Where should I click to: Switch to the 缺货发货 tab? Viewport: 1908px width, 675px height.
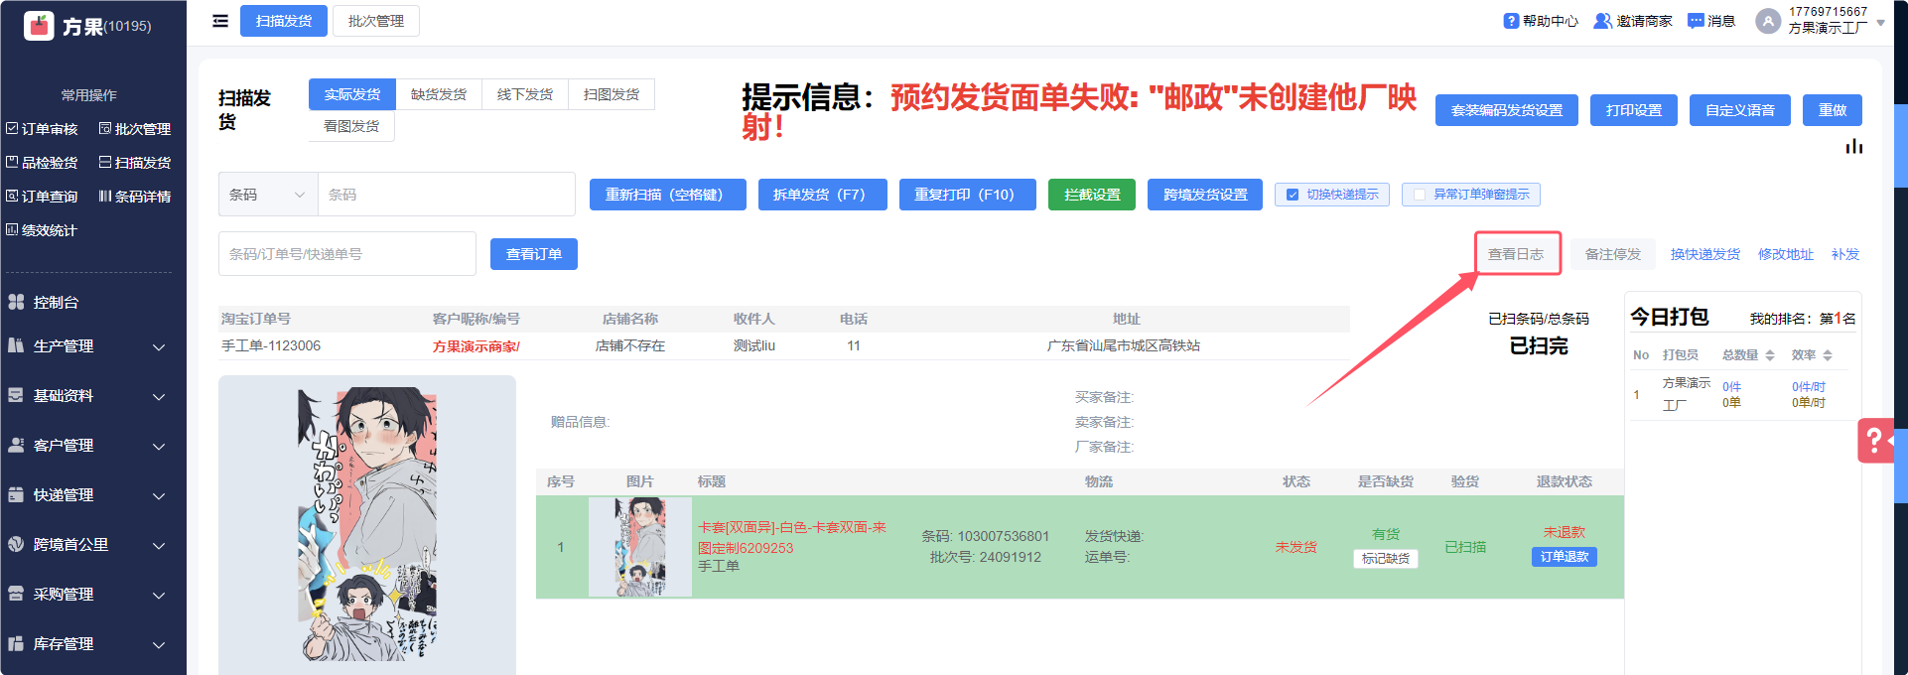tap(439, 94)
